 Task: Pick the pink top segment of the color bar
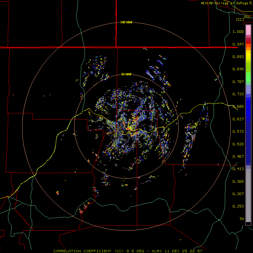click(x=248, y=30)
